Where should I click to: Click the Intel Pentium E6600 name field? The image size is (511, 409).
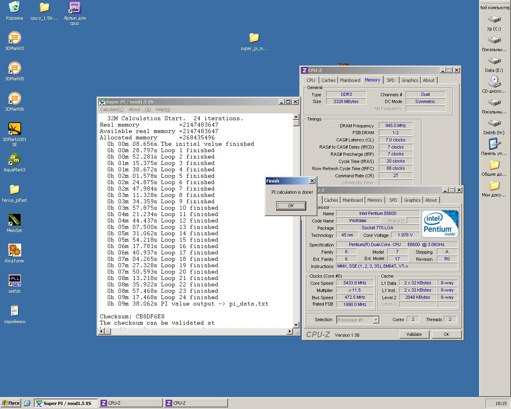click(x=378, y=213)
